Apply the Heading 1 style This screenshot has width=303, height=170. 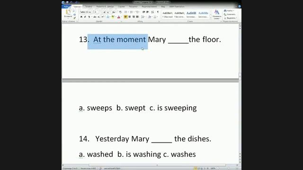tap(191, 15)
